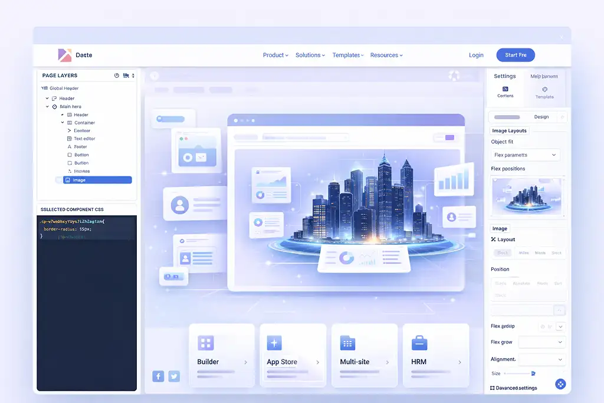
Task: Click the Login link
Action: (476, 55)
